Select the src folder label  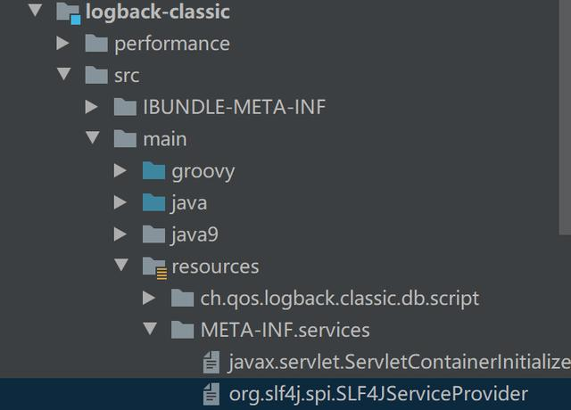(x=127, y=76)
